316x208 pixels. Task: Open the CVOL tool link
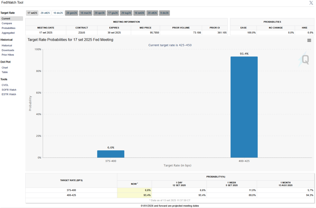coord(5,85)
